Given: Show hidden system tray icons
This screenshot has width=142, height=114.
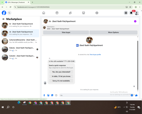Looking at the screenshot, I should pos(124,107).
